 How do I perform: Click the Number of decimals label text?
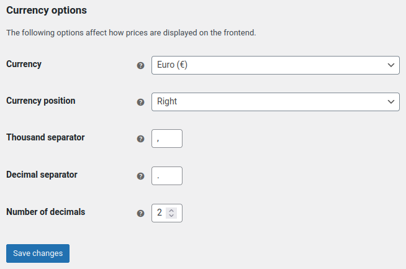pyautogui.click(x=45, y=212)
